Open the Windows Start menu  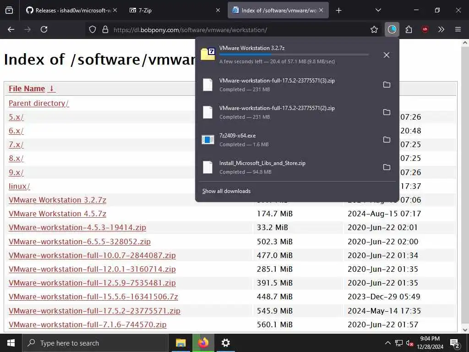pyautogui.click(x=11, y=343)
